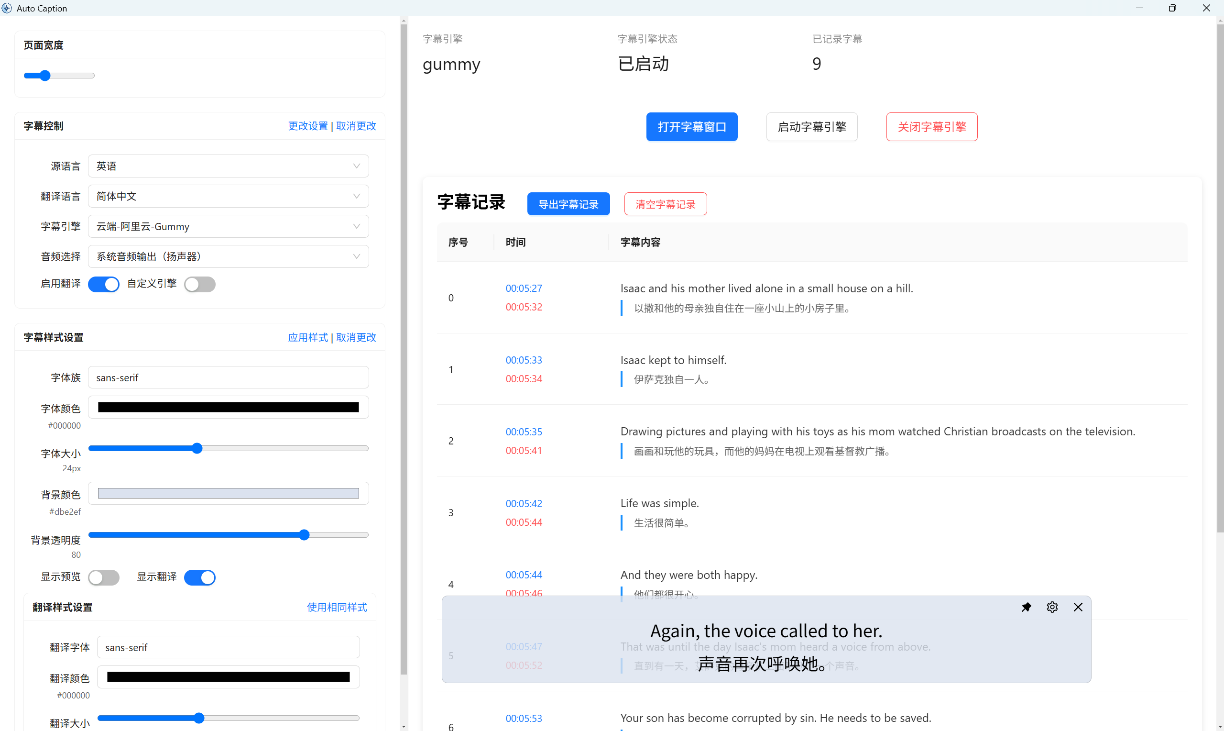Minimize the Auto Caption window
This screenshot has width=1224, height=731.
click(1139, 8)
